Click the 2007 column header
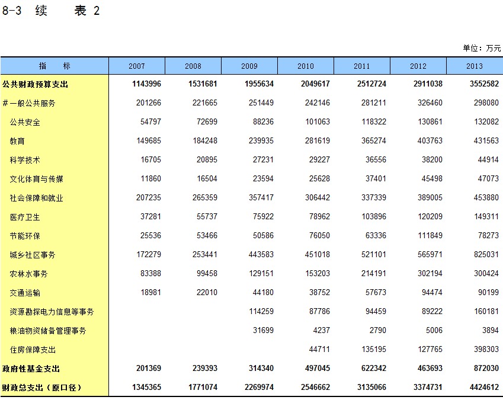The height and width of the screenshot is (416, 503). click(136, 66)
